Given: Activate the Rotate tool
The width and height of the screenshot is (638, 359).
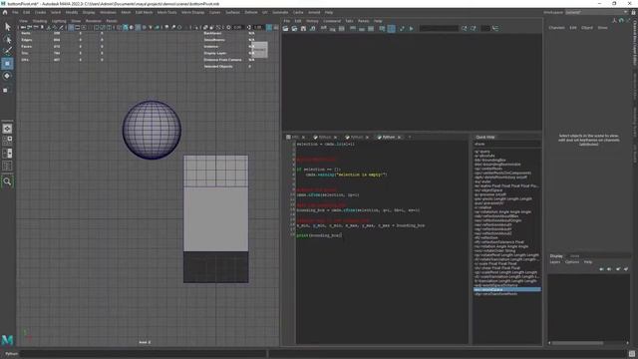Looking at the screenshot, I should (x=7, y=76).
